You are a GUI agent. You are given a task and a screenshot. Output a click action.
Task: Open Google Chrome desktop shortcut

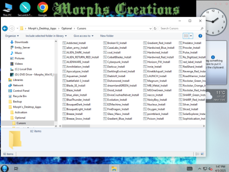click(x=43, y=9)
